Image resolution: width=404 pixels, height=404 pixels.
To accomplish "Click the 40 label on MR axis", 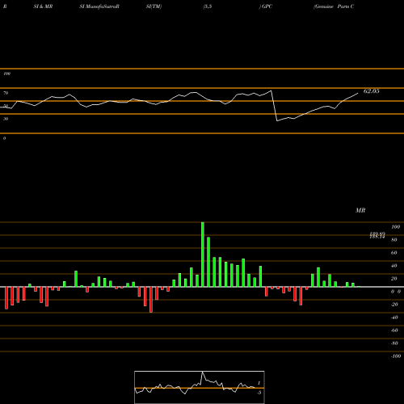I will coord(394,266).
